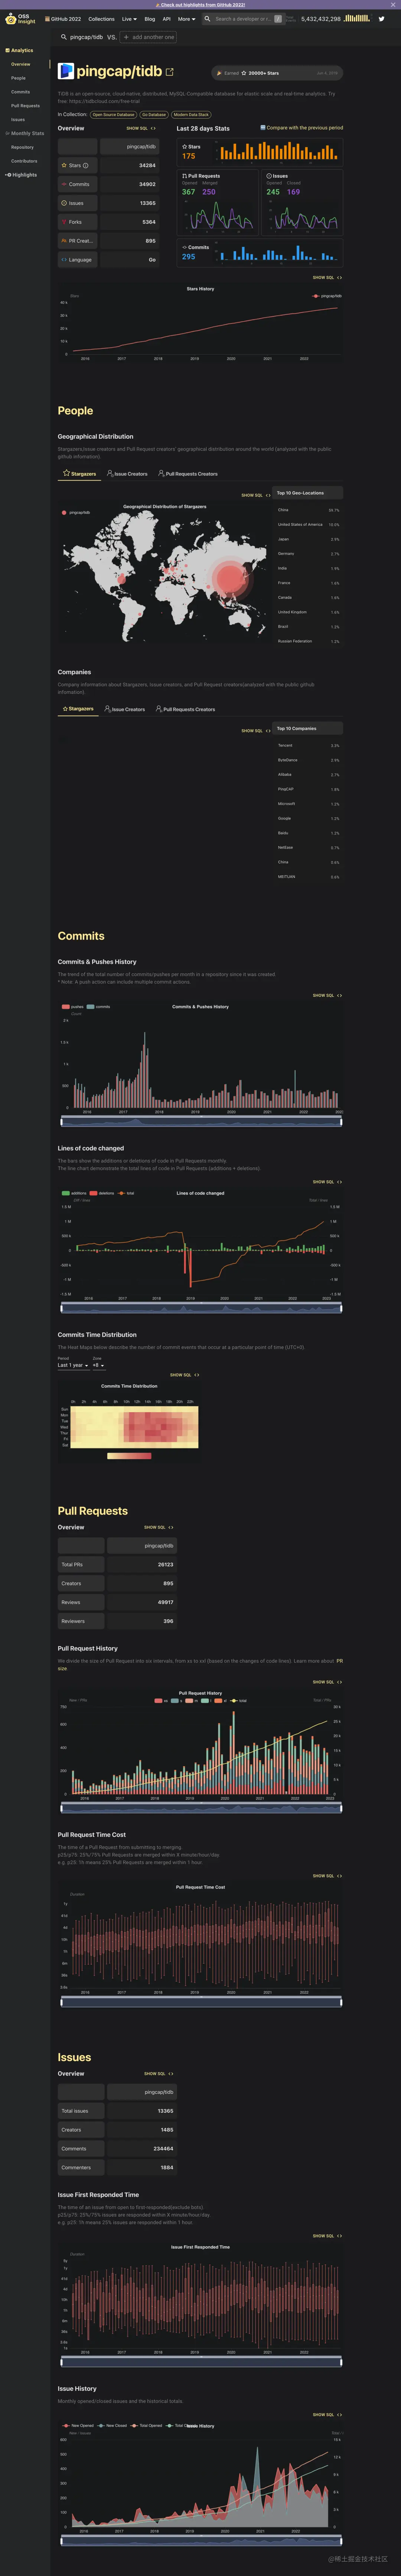Switch to Pull Requests Creators tab under Geographical Distribution
Viewport: 401px width, 2576px height.
(188, 474)
